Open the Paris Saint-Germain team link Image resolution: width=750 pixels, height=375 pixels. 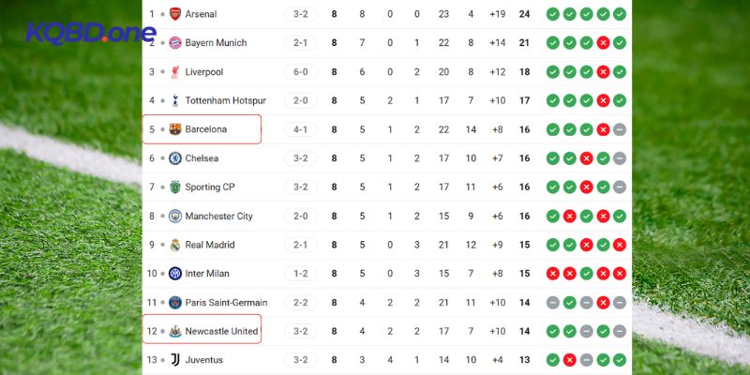[x=226, y=303]
